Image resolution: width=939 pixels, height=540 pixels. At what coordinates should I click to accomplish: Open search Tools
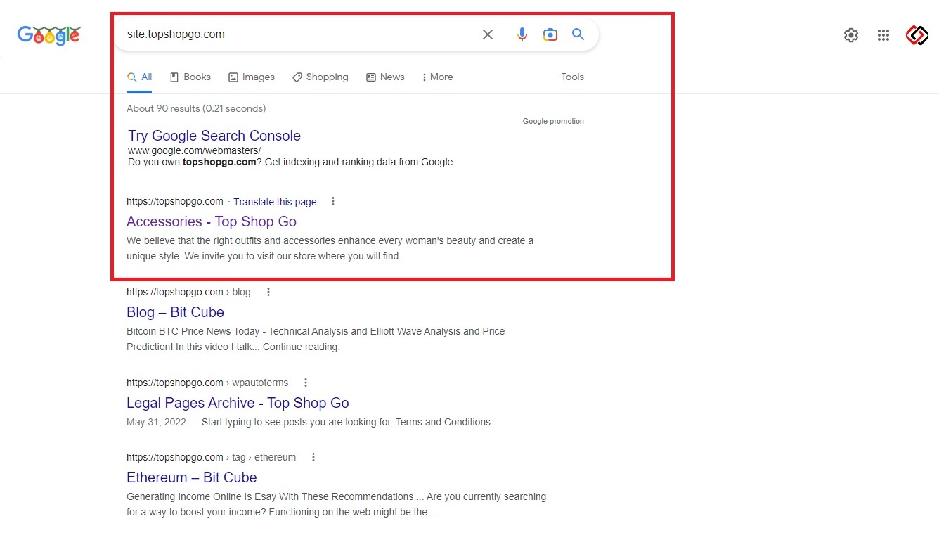(x=572, y=77)
